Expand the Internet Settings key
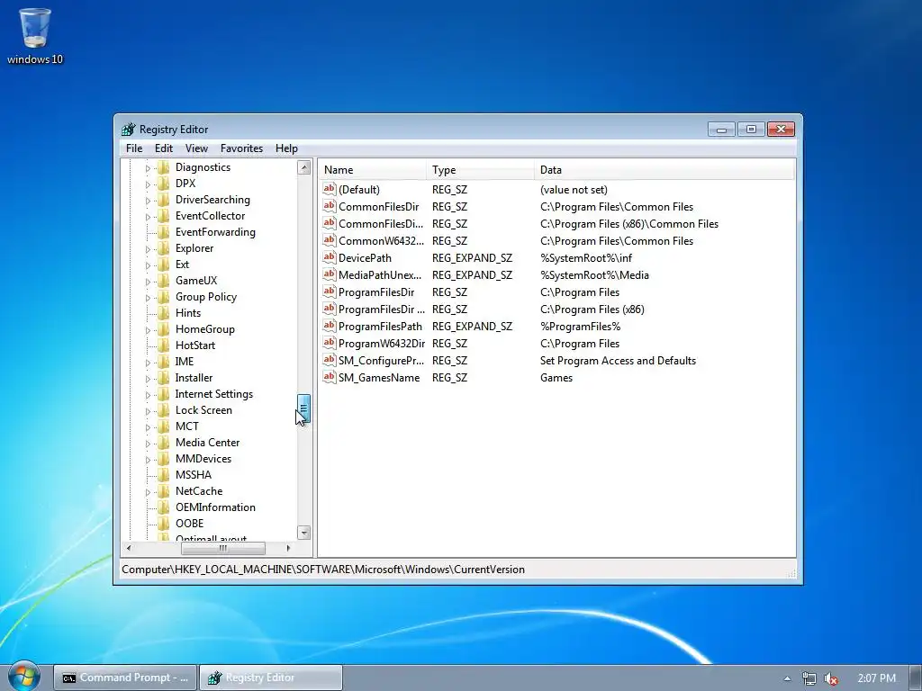 tap(149, 395)
